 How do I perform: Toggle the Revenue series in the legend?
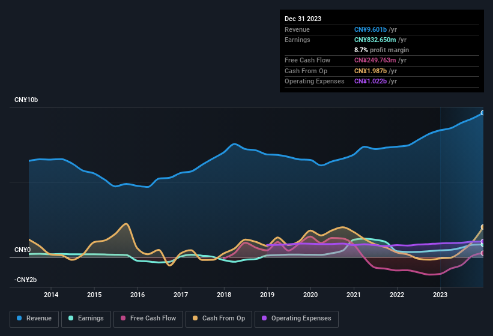coord(34,319)
